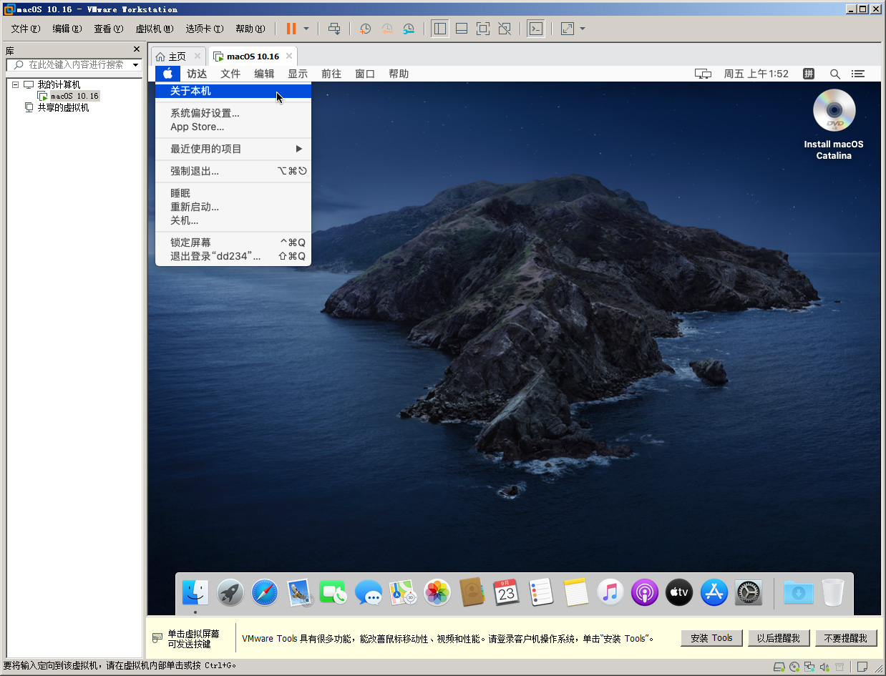
Task: Click the menu bar clock 周五 上午1:52
Action: tap(756, 74)
